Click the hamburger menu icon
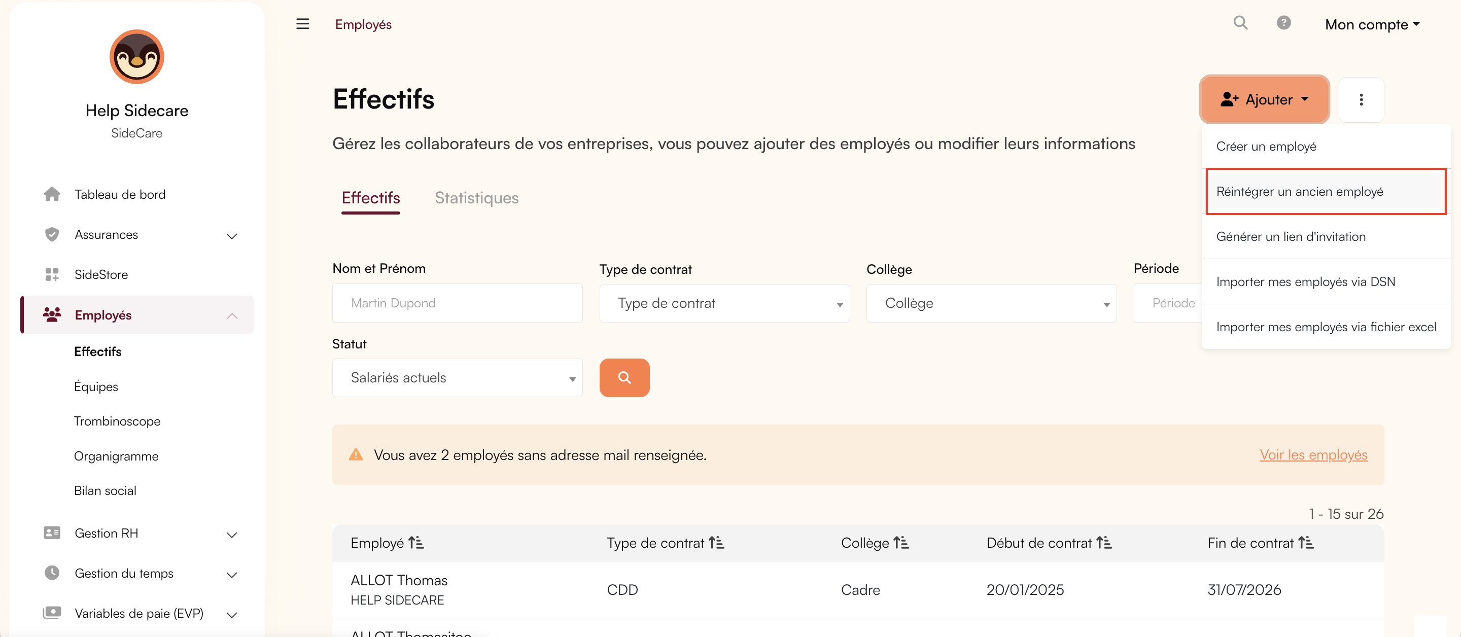Viewport: 1461px width, 637px height. pyautogui.click(x=302, y=24)
